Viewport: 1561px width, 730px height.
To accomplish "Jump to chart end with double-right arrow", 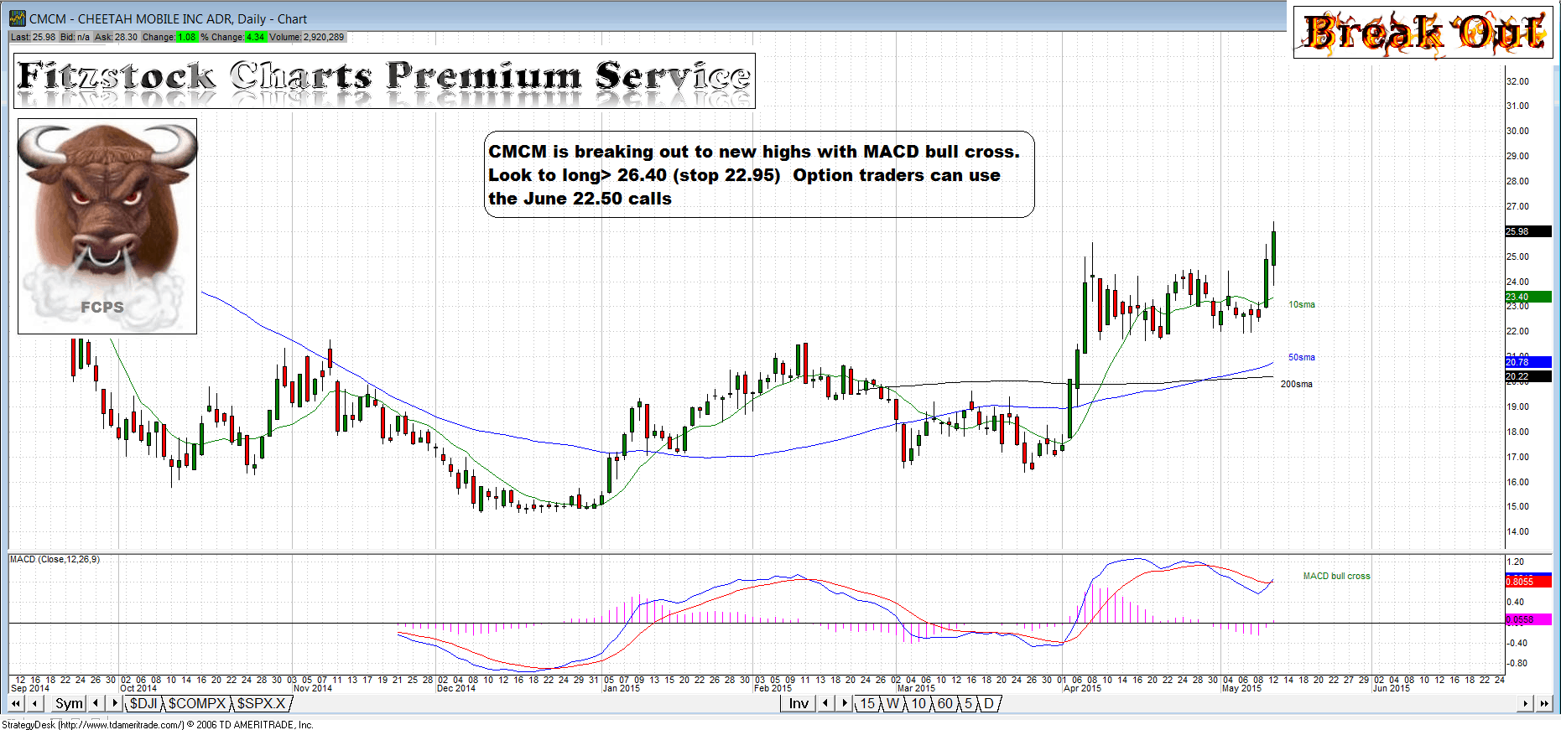I will click(1544, 704).
